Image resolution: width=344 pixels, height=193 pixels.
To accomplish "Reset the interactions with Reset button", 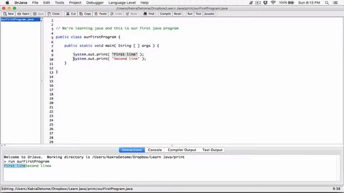I will [177, 14].
